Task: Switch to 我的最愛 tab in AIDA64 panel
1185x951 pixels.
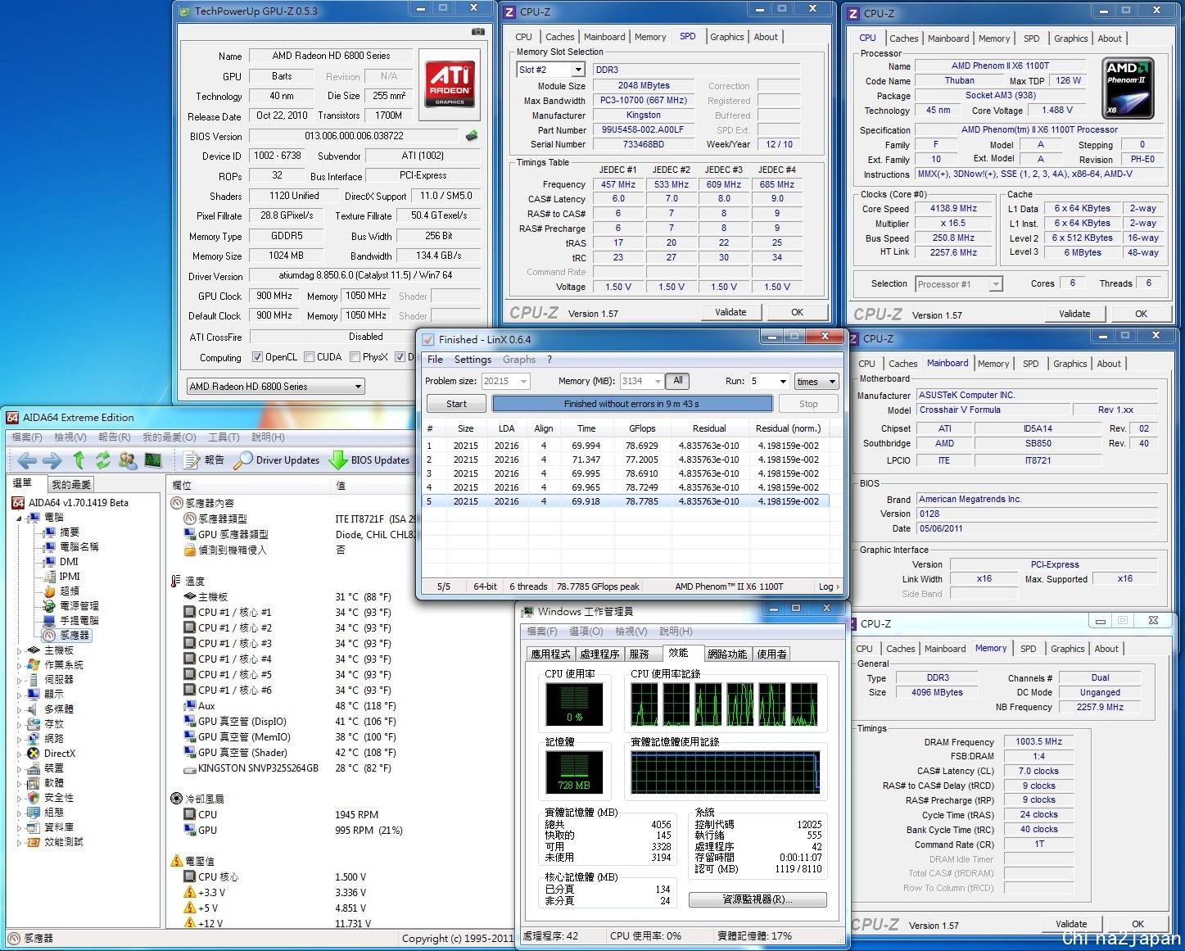Action: coord(71,484)
